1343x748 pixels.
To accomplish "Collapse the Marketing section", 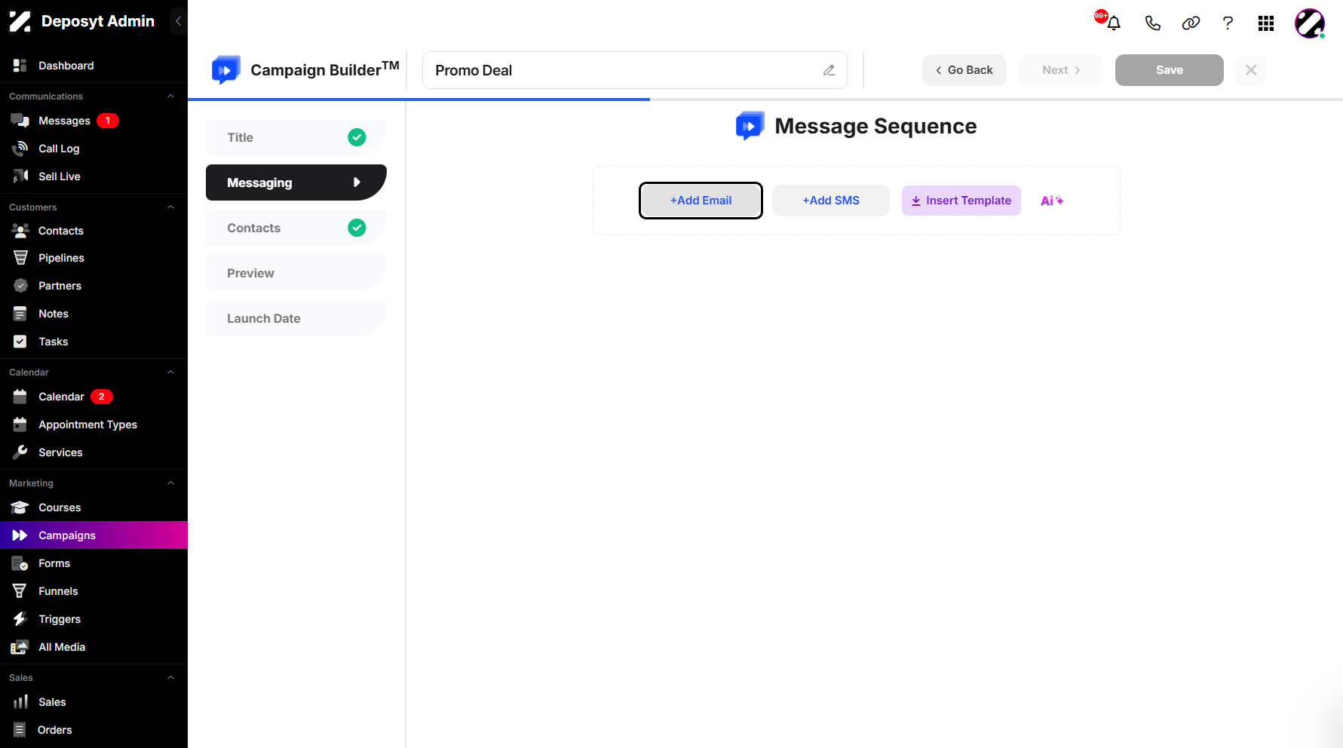I will pos(170,483).
